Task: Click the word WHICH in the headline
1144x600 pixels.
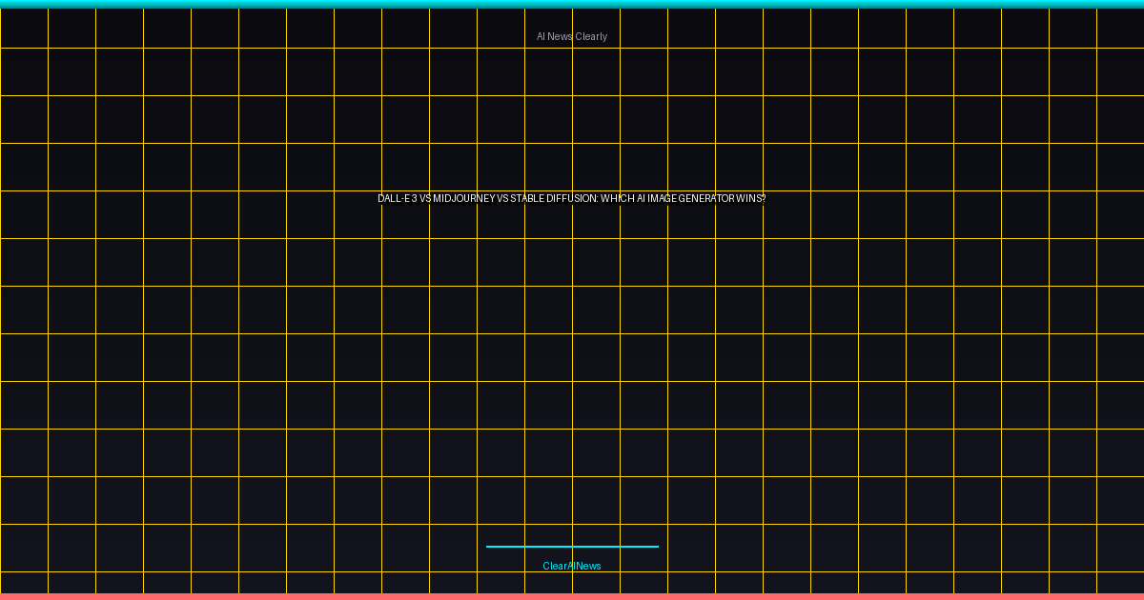Action: click(617, 199)
